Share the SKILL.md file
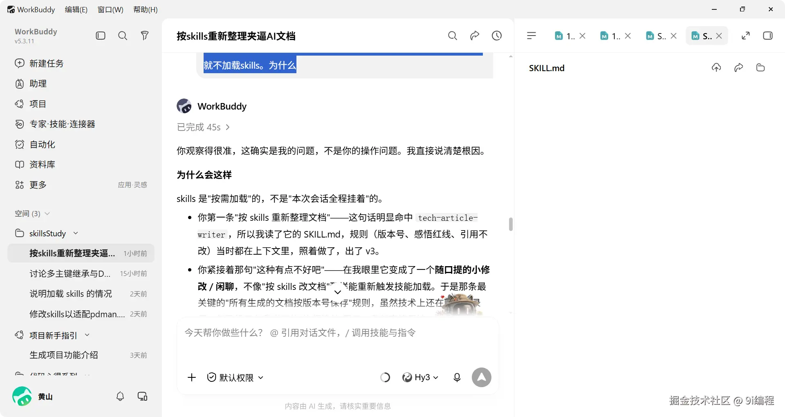 pos(738,68)
